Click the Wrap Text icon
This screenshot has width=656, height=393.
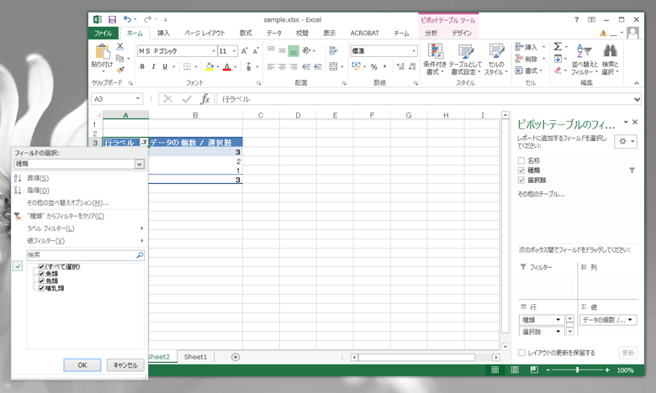click(333, 50)
